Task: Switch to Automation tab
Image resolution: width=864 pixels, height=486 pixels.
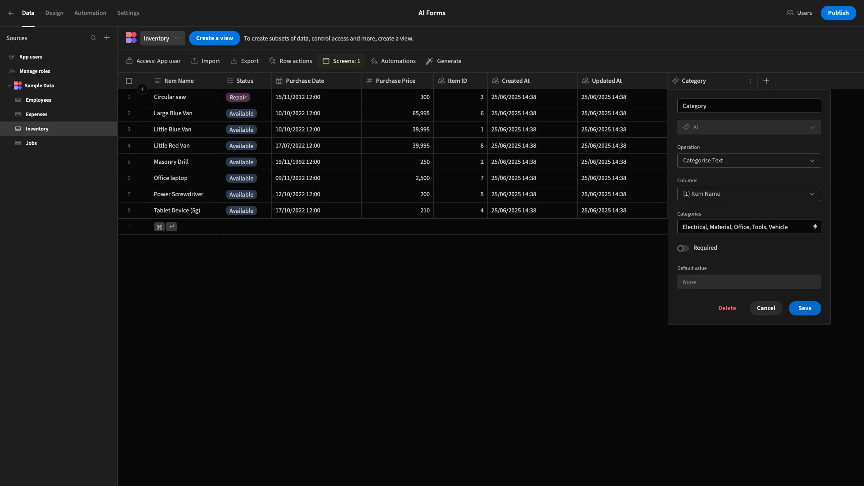Action: [90, 13]
